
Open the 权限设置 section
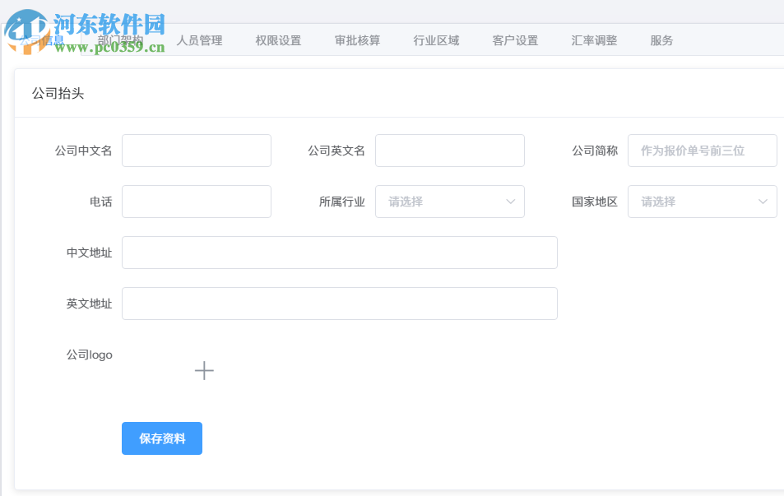coord(278,39)
